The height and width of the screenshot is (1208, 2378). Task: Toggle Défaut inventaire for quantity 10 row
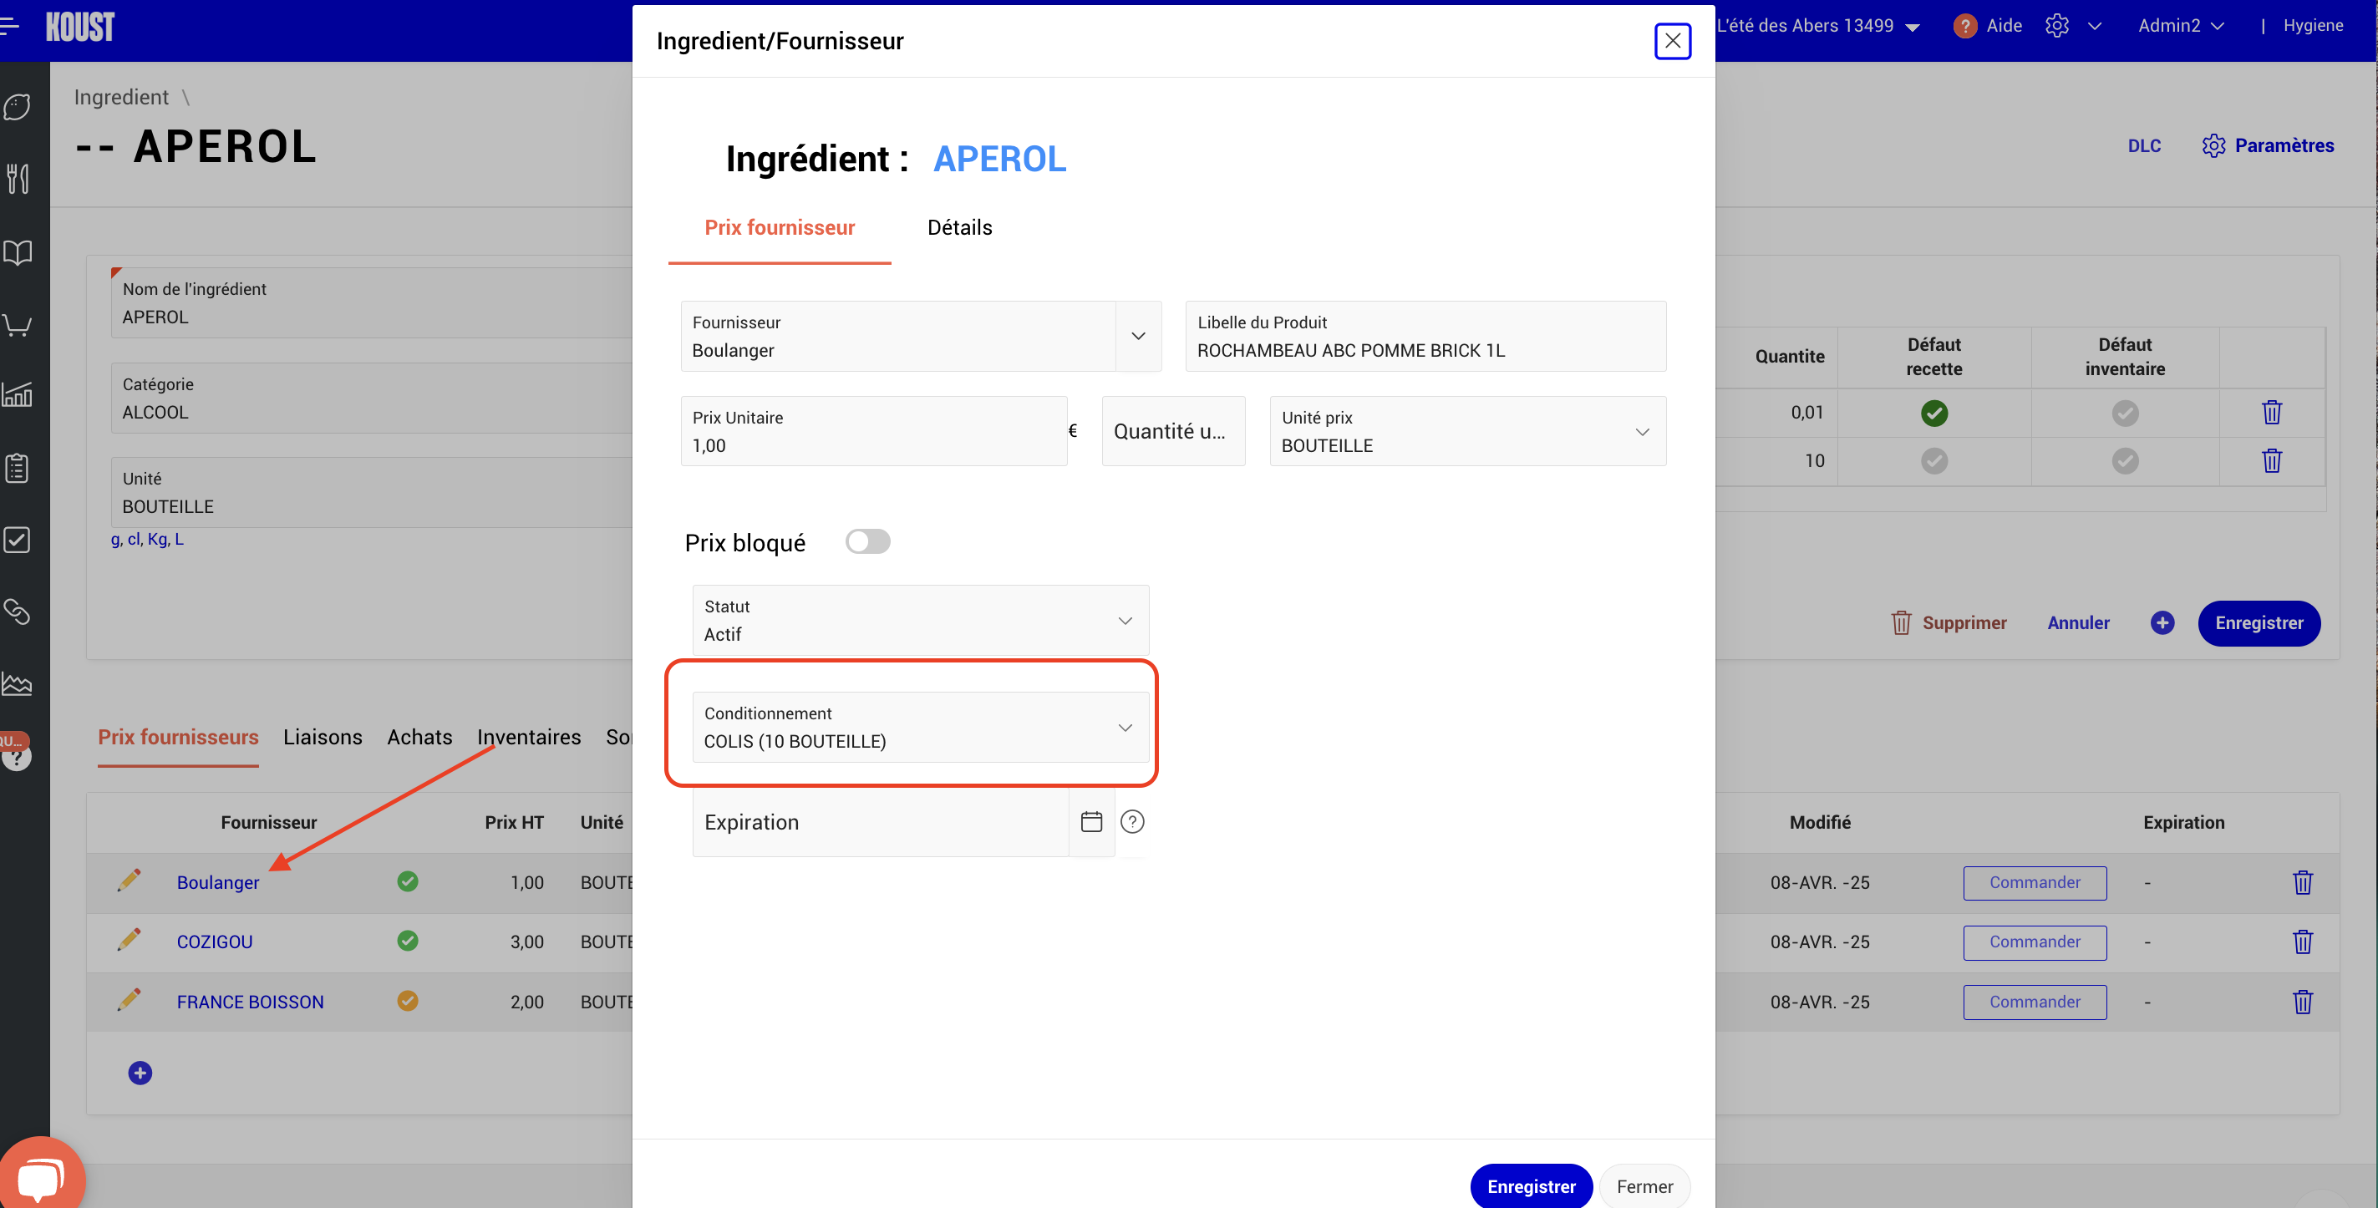click(x=2125, y=460)
